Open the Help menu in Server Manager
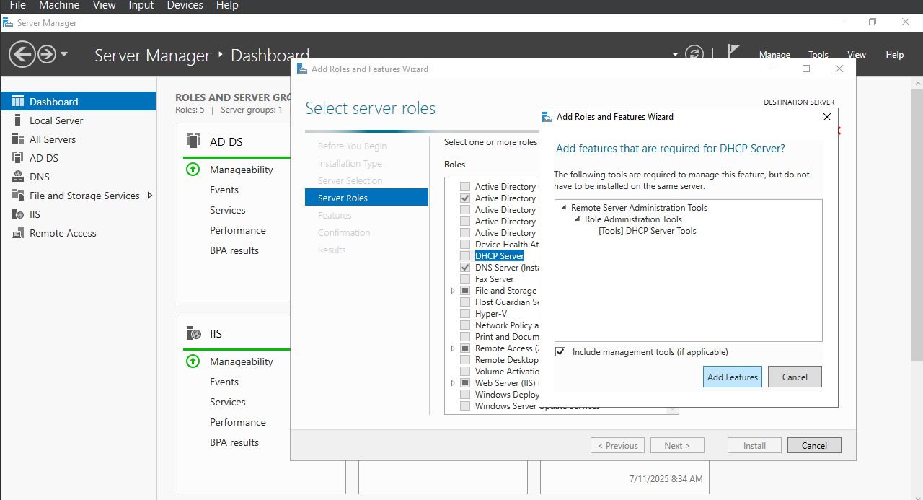 895,55
